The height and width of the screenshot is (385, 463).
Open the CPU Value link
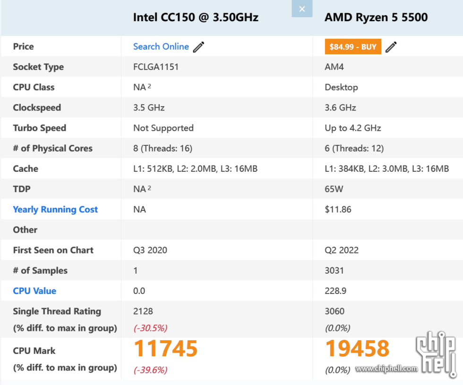tap(34, 291)
